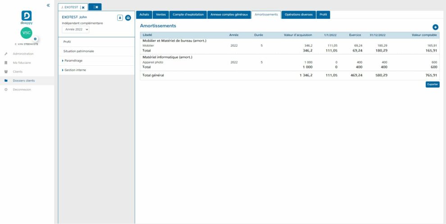Collapse the sidebar with the double chevron
This screenshot has width=446, height=224.
pyautogui.click(x=49, y=5)
